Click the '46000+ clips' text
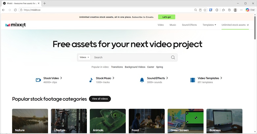Screen dimensions: 257x134 click(50, 82)
